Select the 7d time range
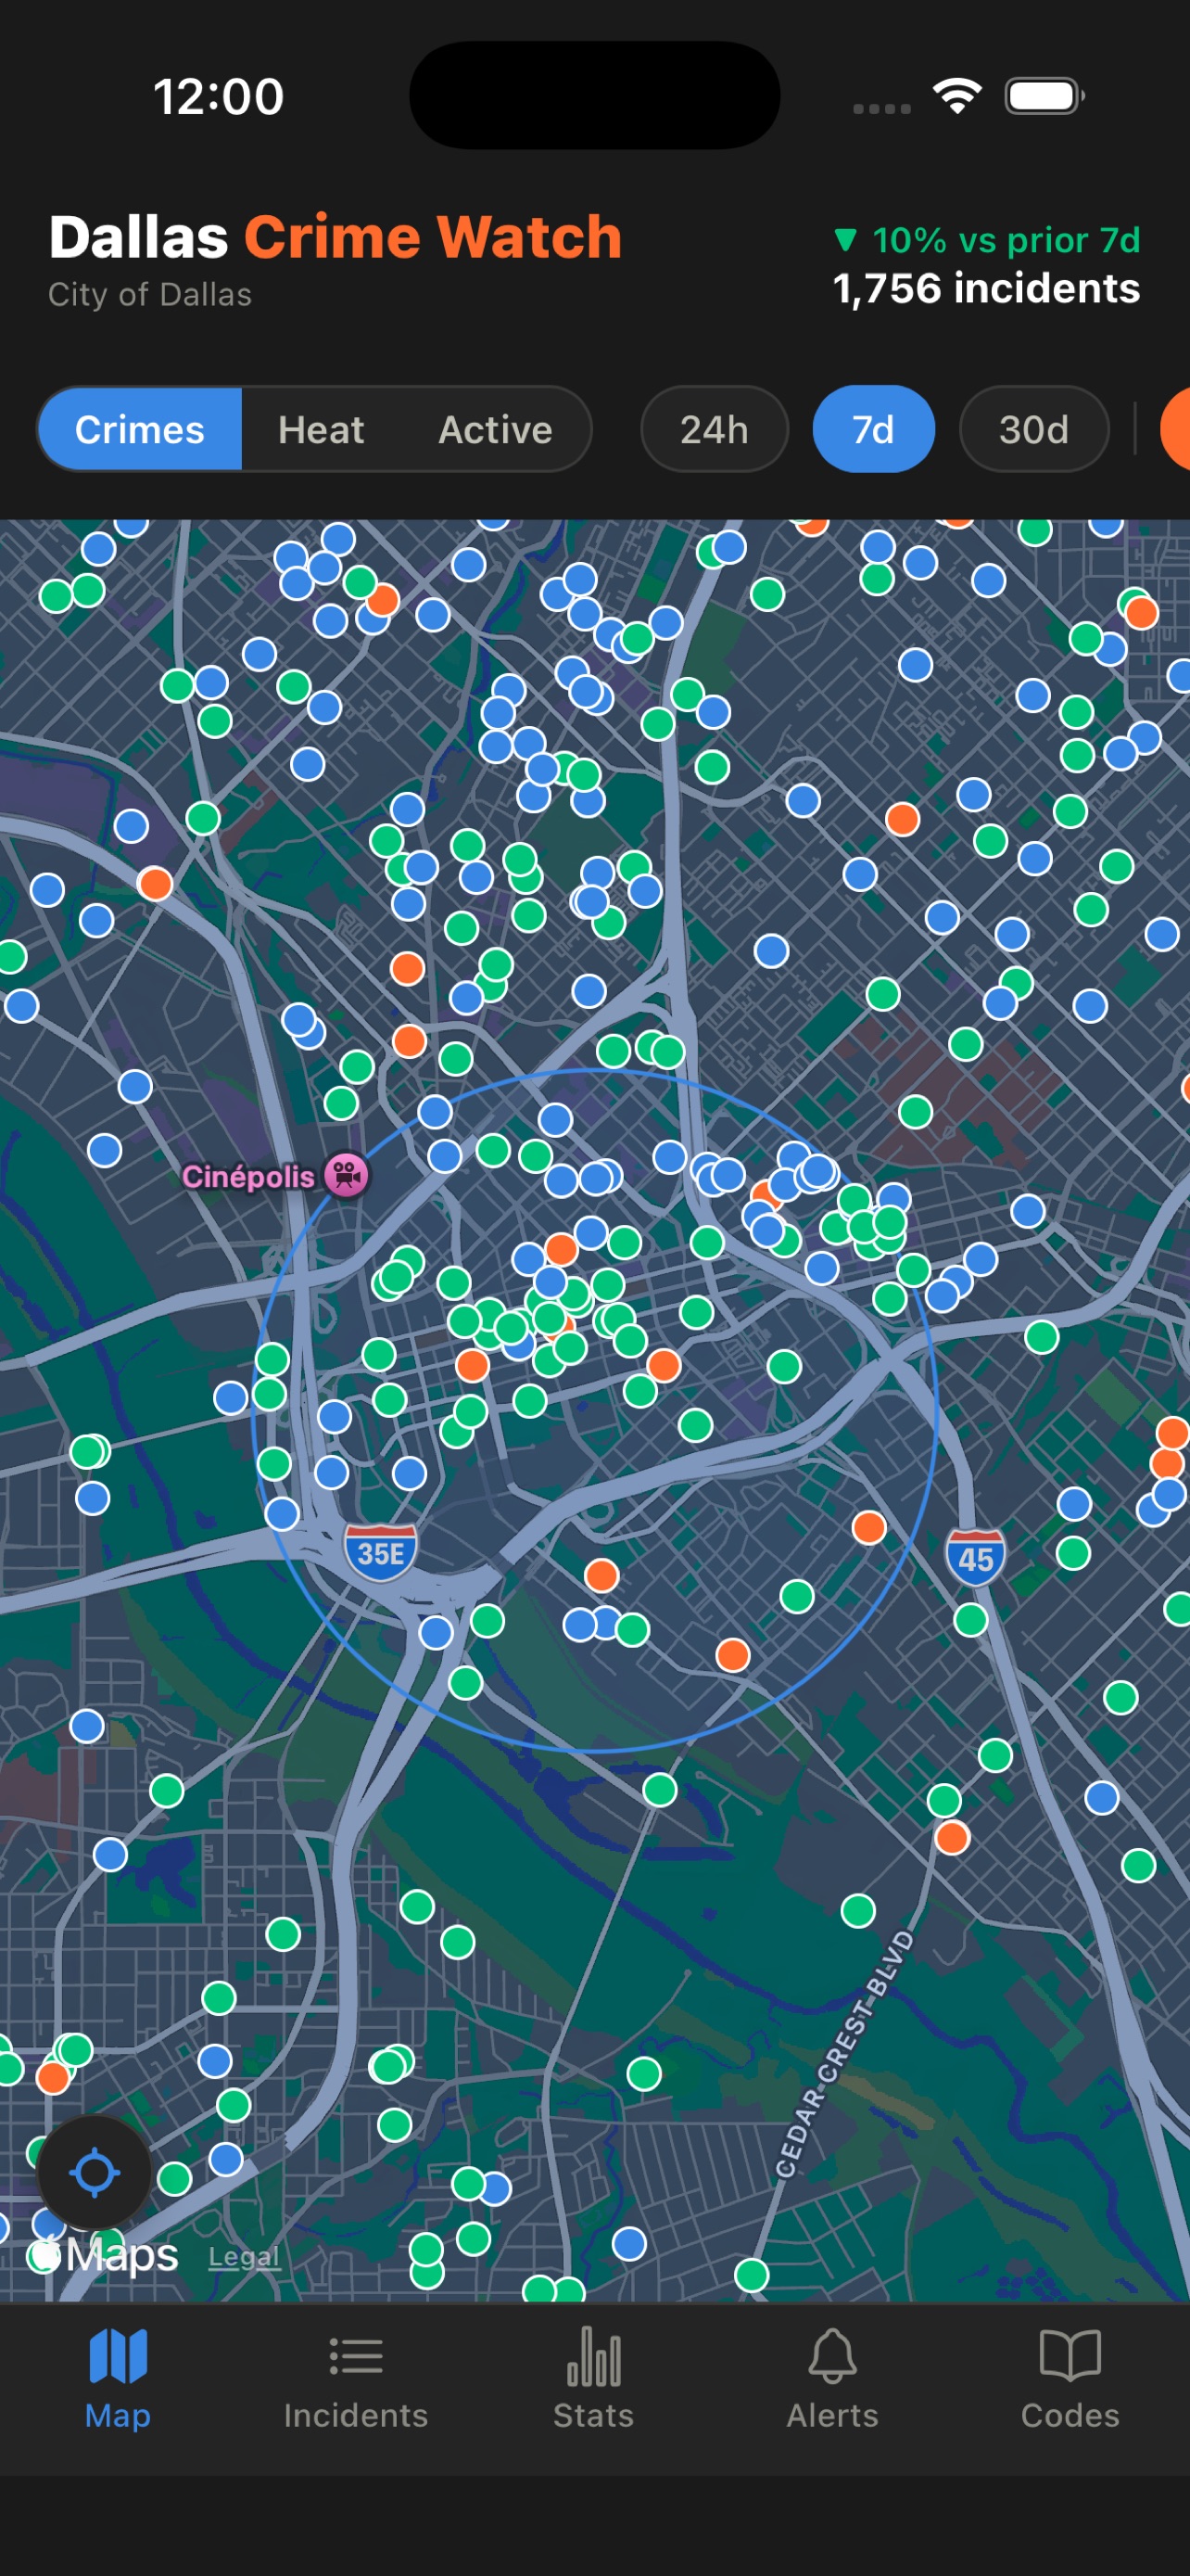Image resolution: width=1190 pixels, height=2576 pixels. click(x=873, y=430)
